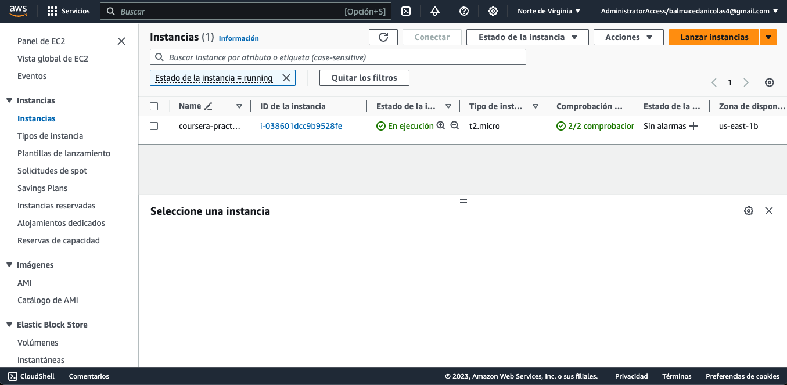Sort by Estado de la instancia column
This screenshot has height=385, width=787.
tap(448, 106)
